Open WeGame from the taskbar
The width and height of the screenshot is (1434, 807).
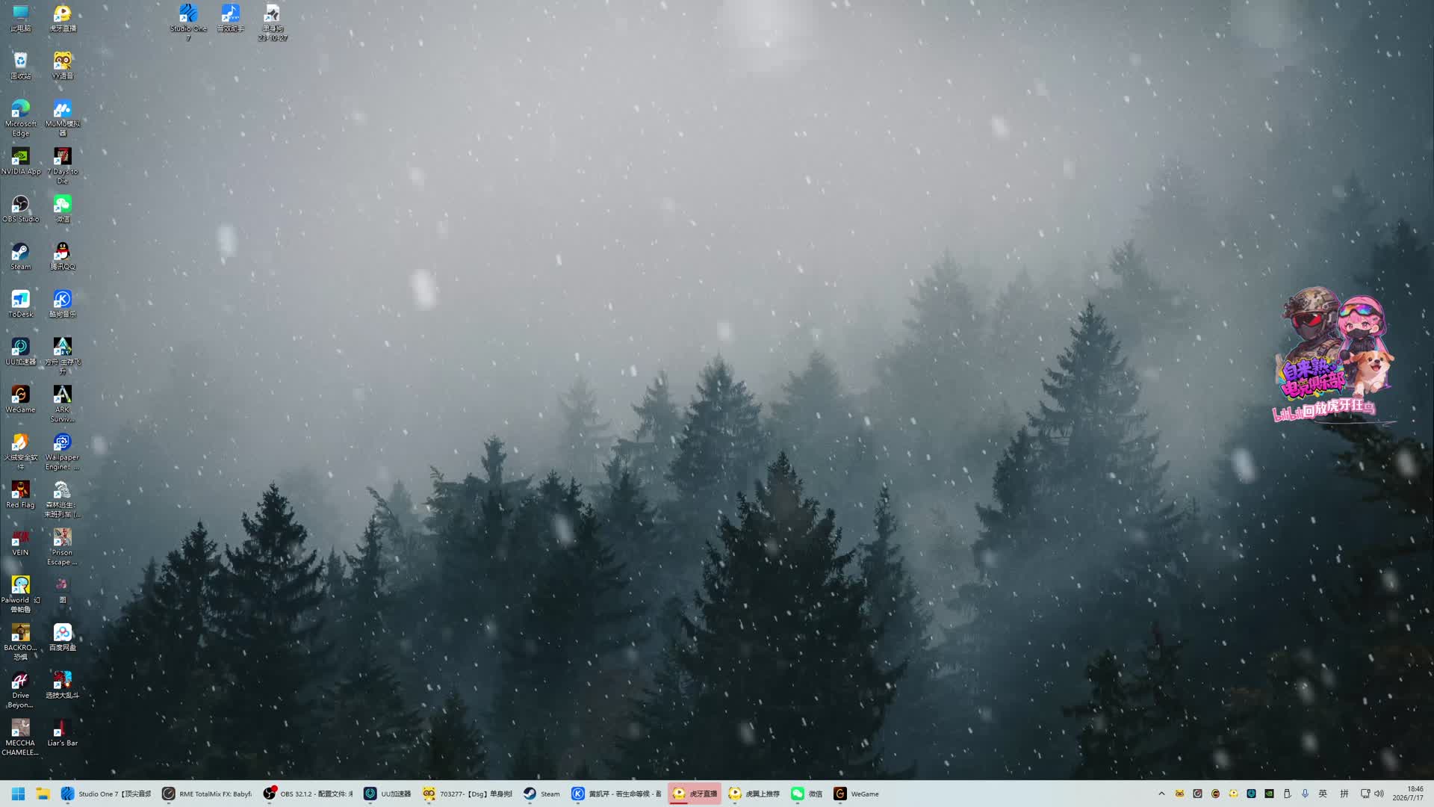[857, 794]
